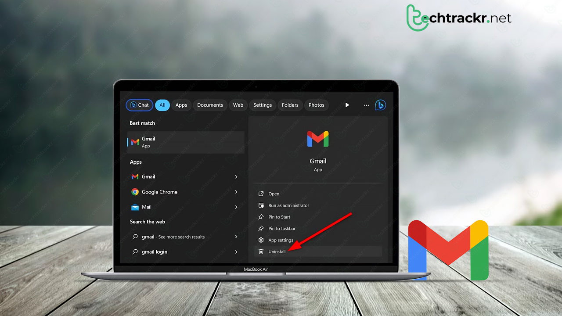Click the Run as administrator shield icon
Screen dimensions: 562x316
(261, 205)
